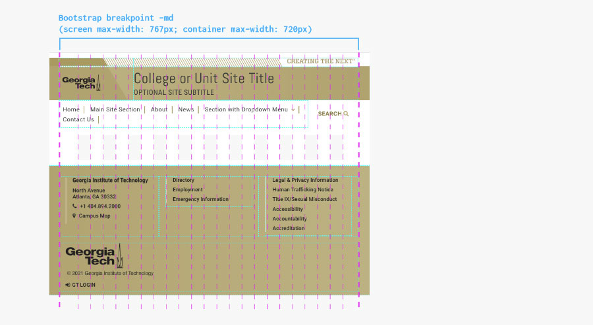This screenshot has height=325, width=593.
Task: Open Legal & Privacy Information link
Action: coord(305,180)
